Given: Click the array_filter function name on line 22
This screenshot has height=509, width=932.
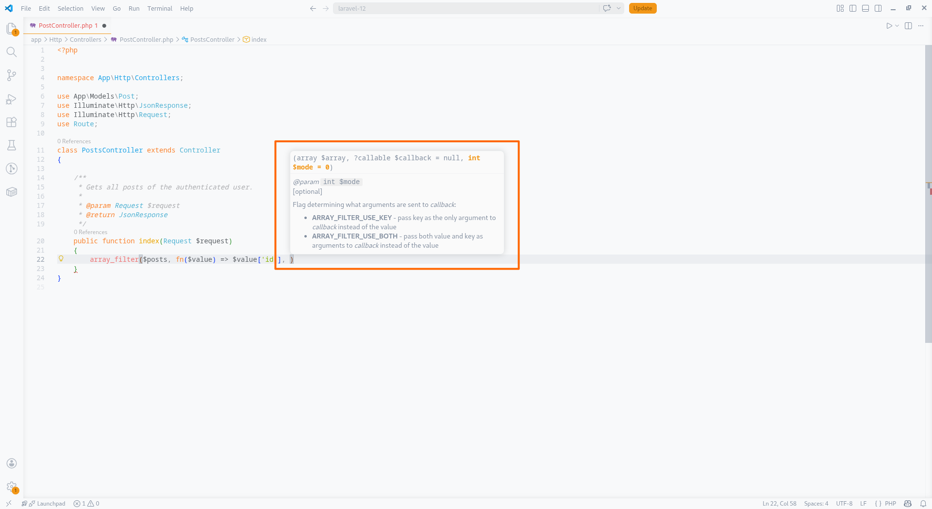Looking at the screenshot, I should tap(114, 259).
